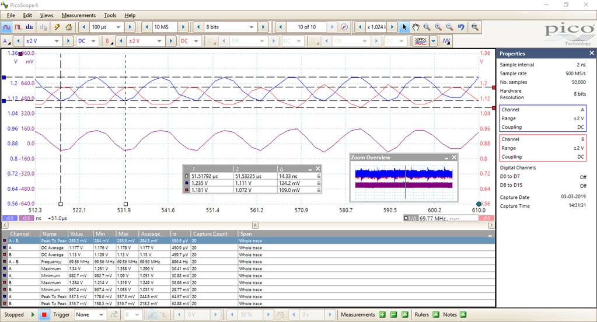Click the Home icon in toolbar
This screenshot has width=597, height=322.
[x=69, y=27]
